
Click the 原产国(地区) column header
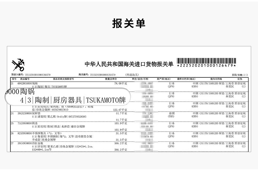point(164,79)
